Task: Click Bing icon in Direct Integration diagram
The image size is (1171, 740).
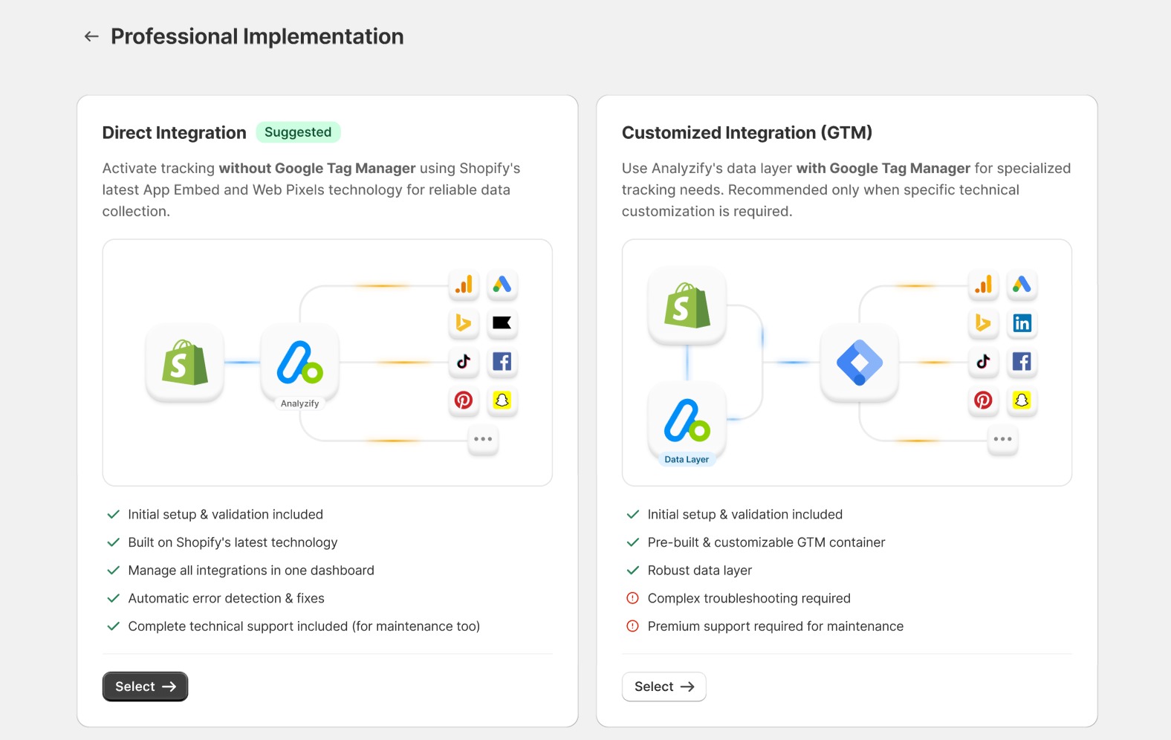Action: coord(464,323)
